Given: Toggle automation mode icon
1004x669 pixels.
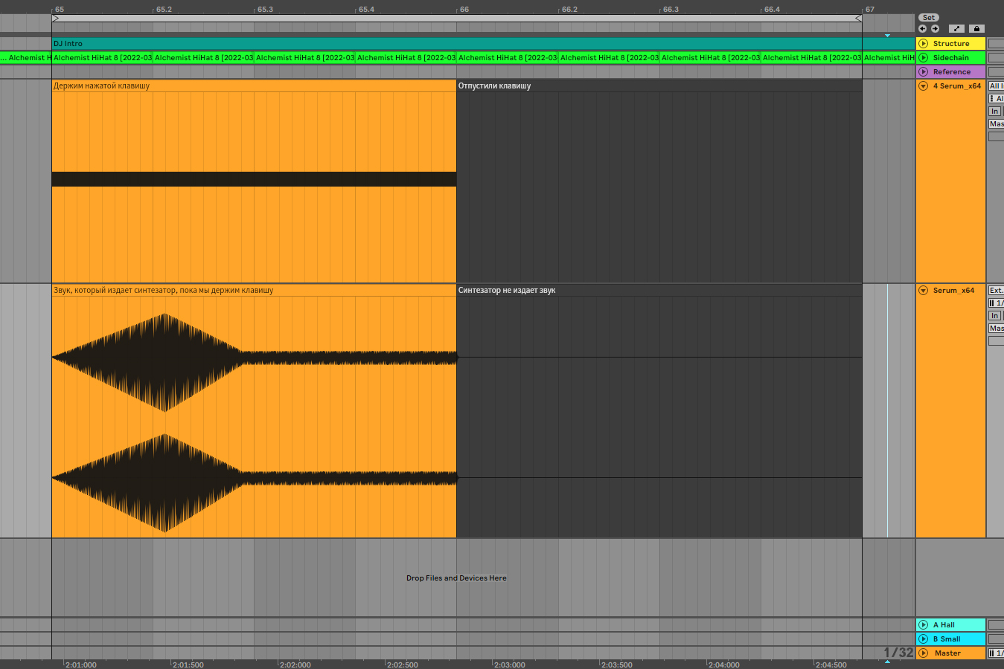Looking at the screenshot, I should point(957,29).
